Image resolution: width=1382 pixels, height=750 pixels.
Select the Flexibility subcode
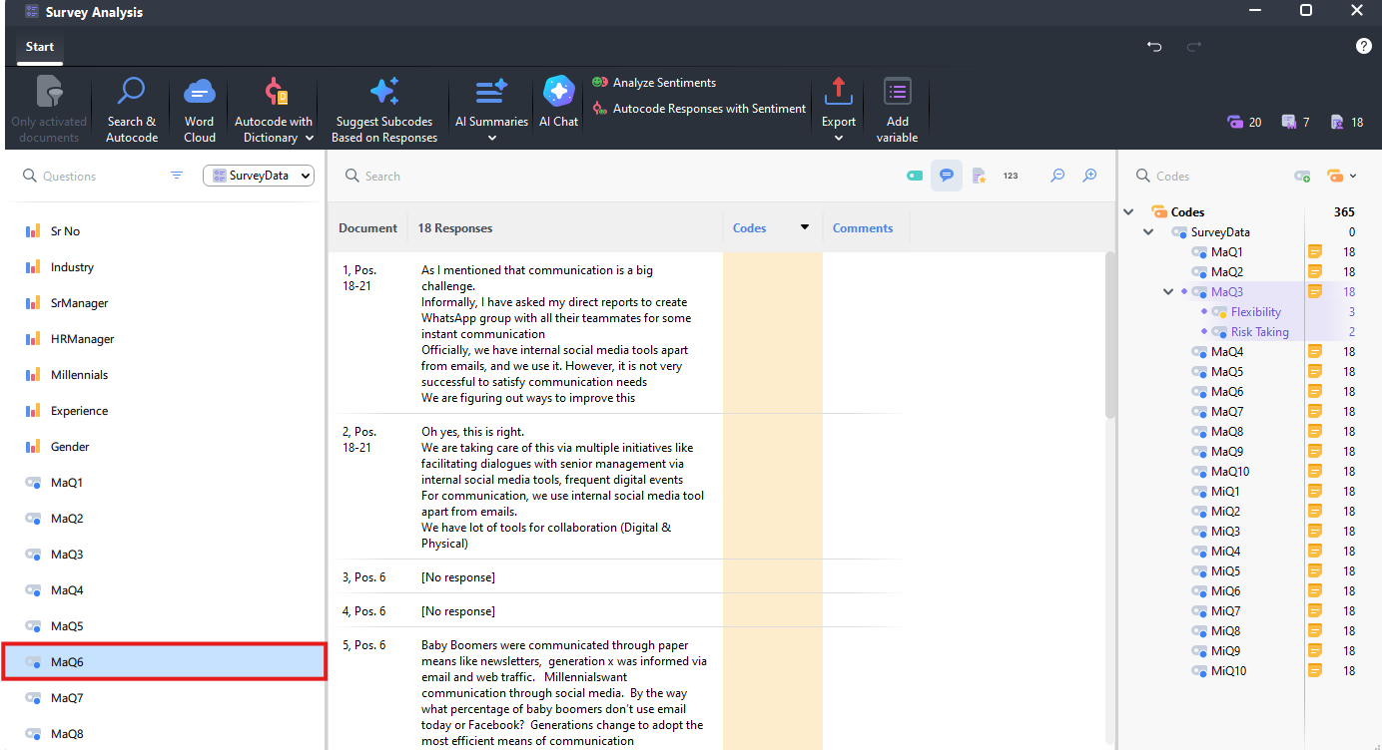pos(1255,312)
